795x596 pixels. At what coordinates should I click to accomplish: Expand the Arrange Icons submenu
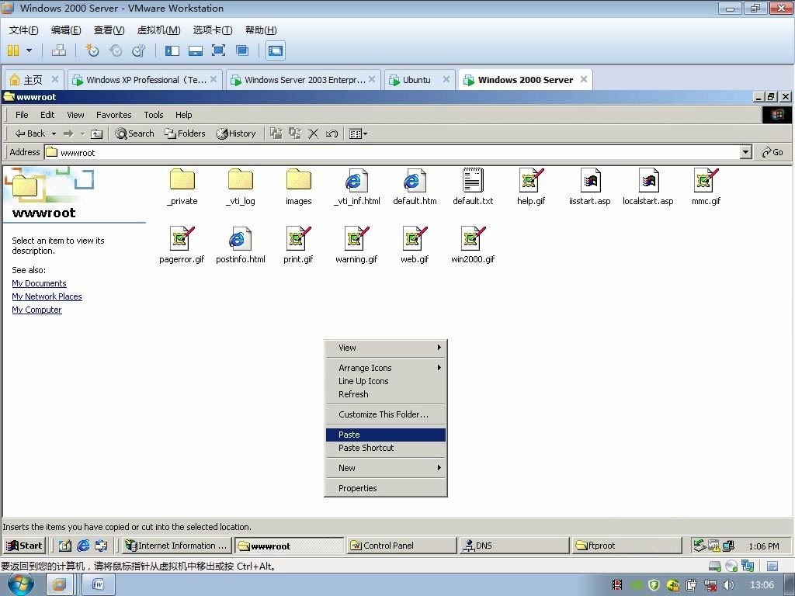click(386, 368)
